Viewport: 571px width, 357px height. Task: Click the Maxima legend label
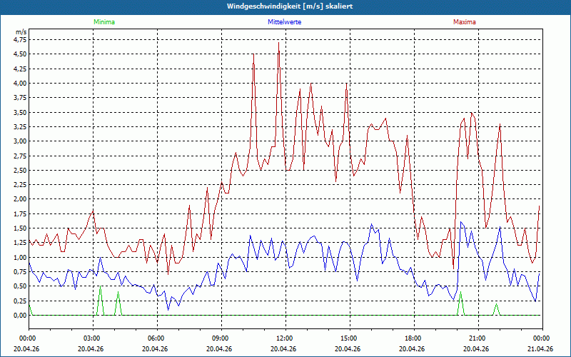[464, 22]
